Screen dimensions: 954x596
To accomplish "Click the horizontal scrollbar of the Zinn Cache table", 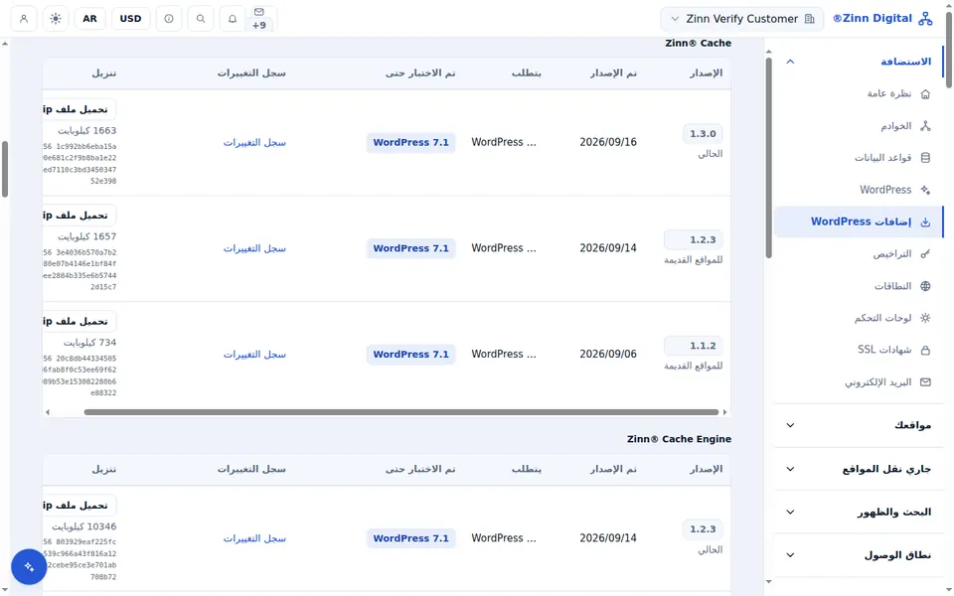I will click(x=401, y=412).
